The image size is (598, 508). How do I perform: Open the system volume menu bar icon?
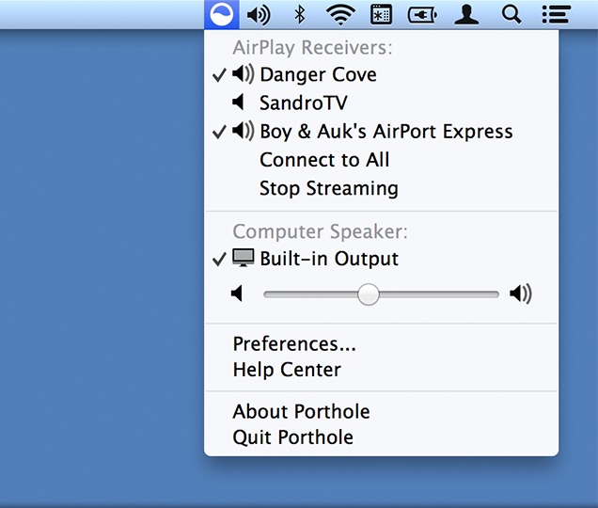(x=258, y=14)
